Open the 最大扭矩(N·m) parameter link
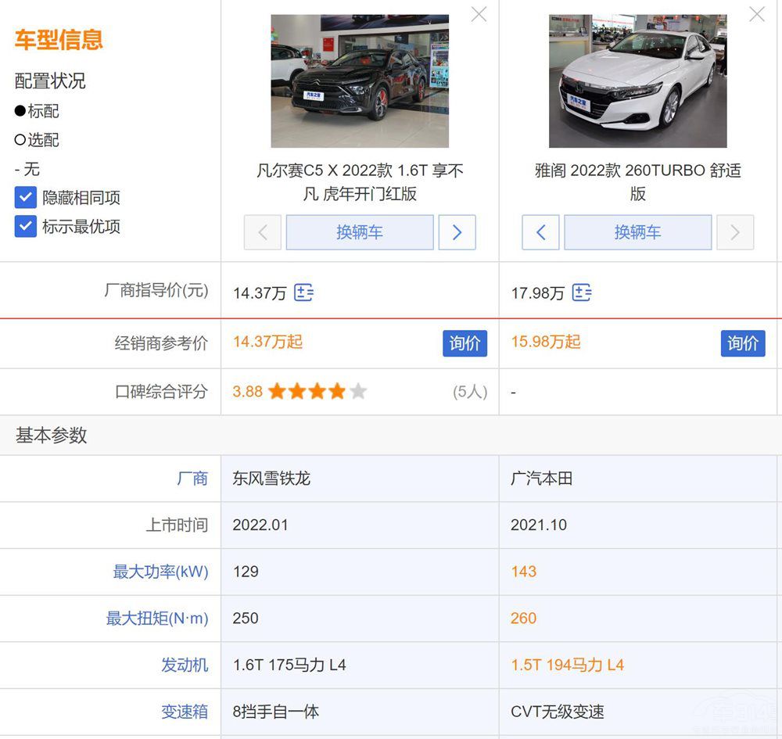The image size is (782, 739). [x=157, y=619]
